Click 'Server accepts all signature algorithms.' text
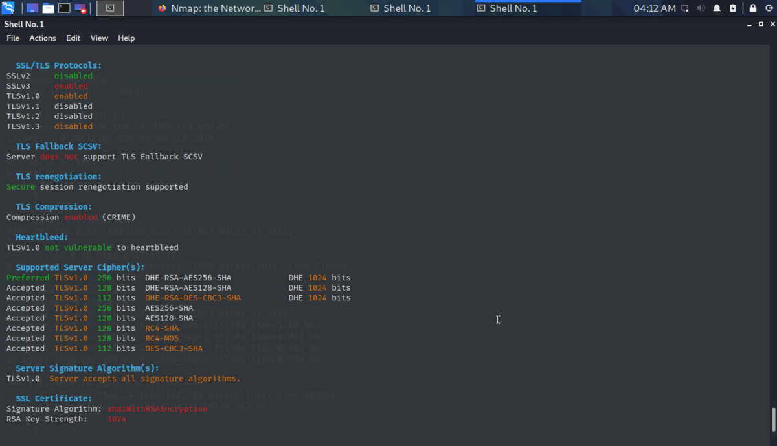The height and width of the screenshot is (446, 777). point(145,379)
